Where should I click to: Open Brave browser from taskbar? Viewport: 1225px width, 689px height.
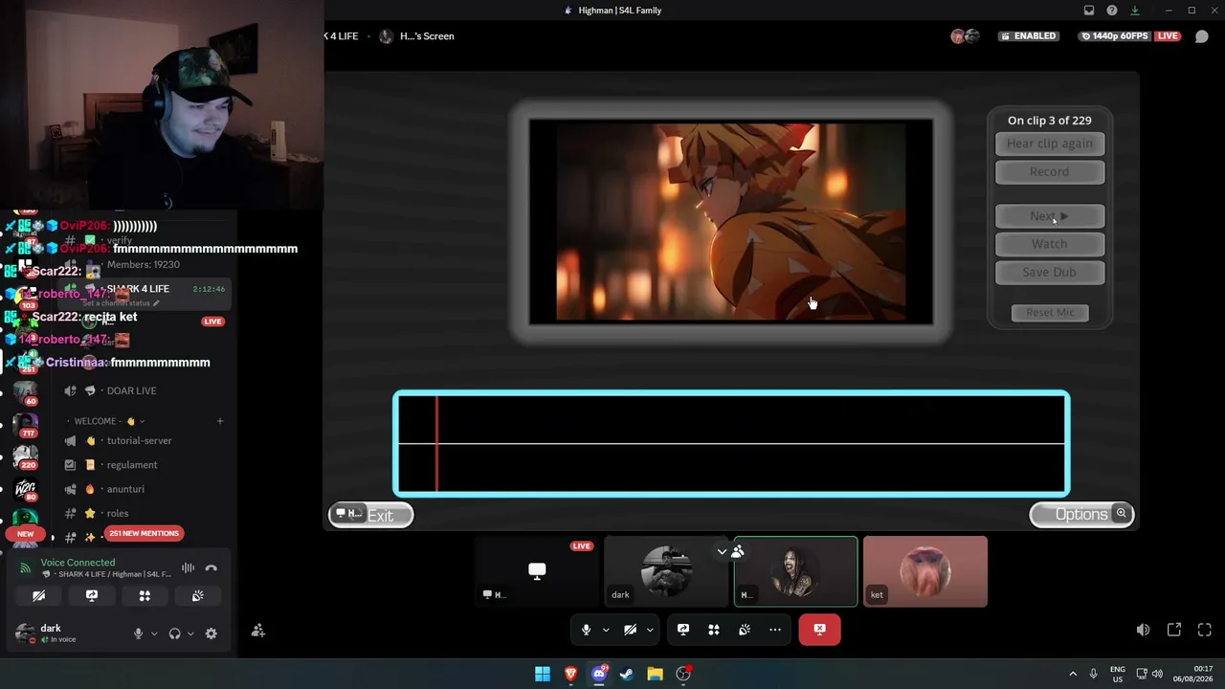point(570,674)
